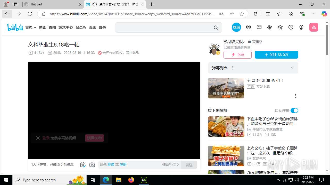The image size is (330, 185).
Task: Open the bilibili logo homepage
Action: tap(15, 27)
